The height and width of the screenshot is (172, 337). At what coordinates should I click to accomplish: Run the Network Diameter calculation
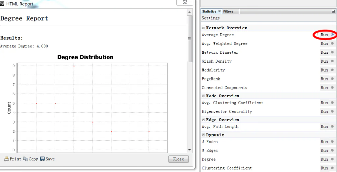pyautogui.click(x=324, y=52)
